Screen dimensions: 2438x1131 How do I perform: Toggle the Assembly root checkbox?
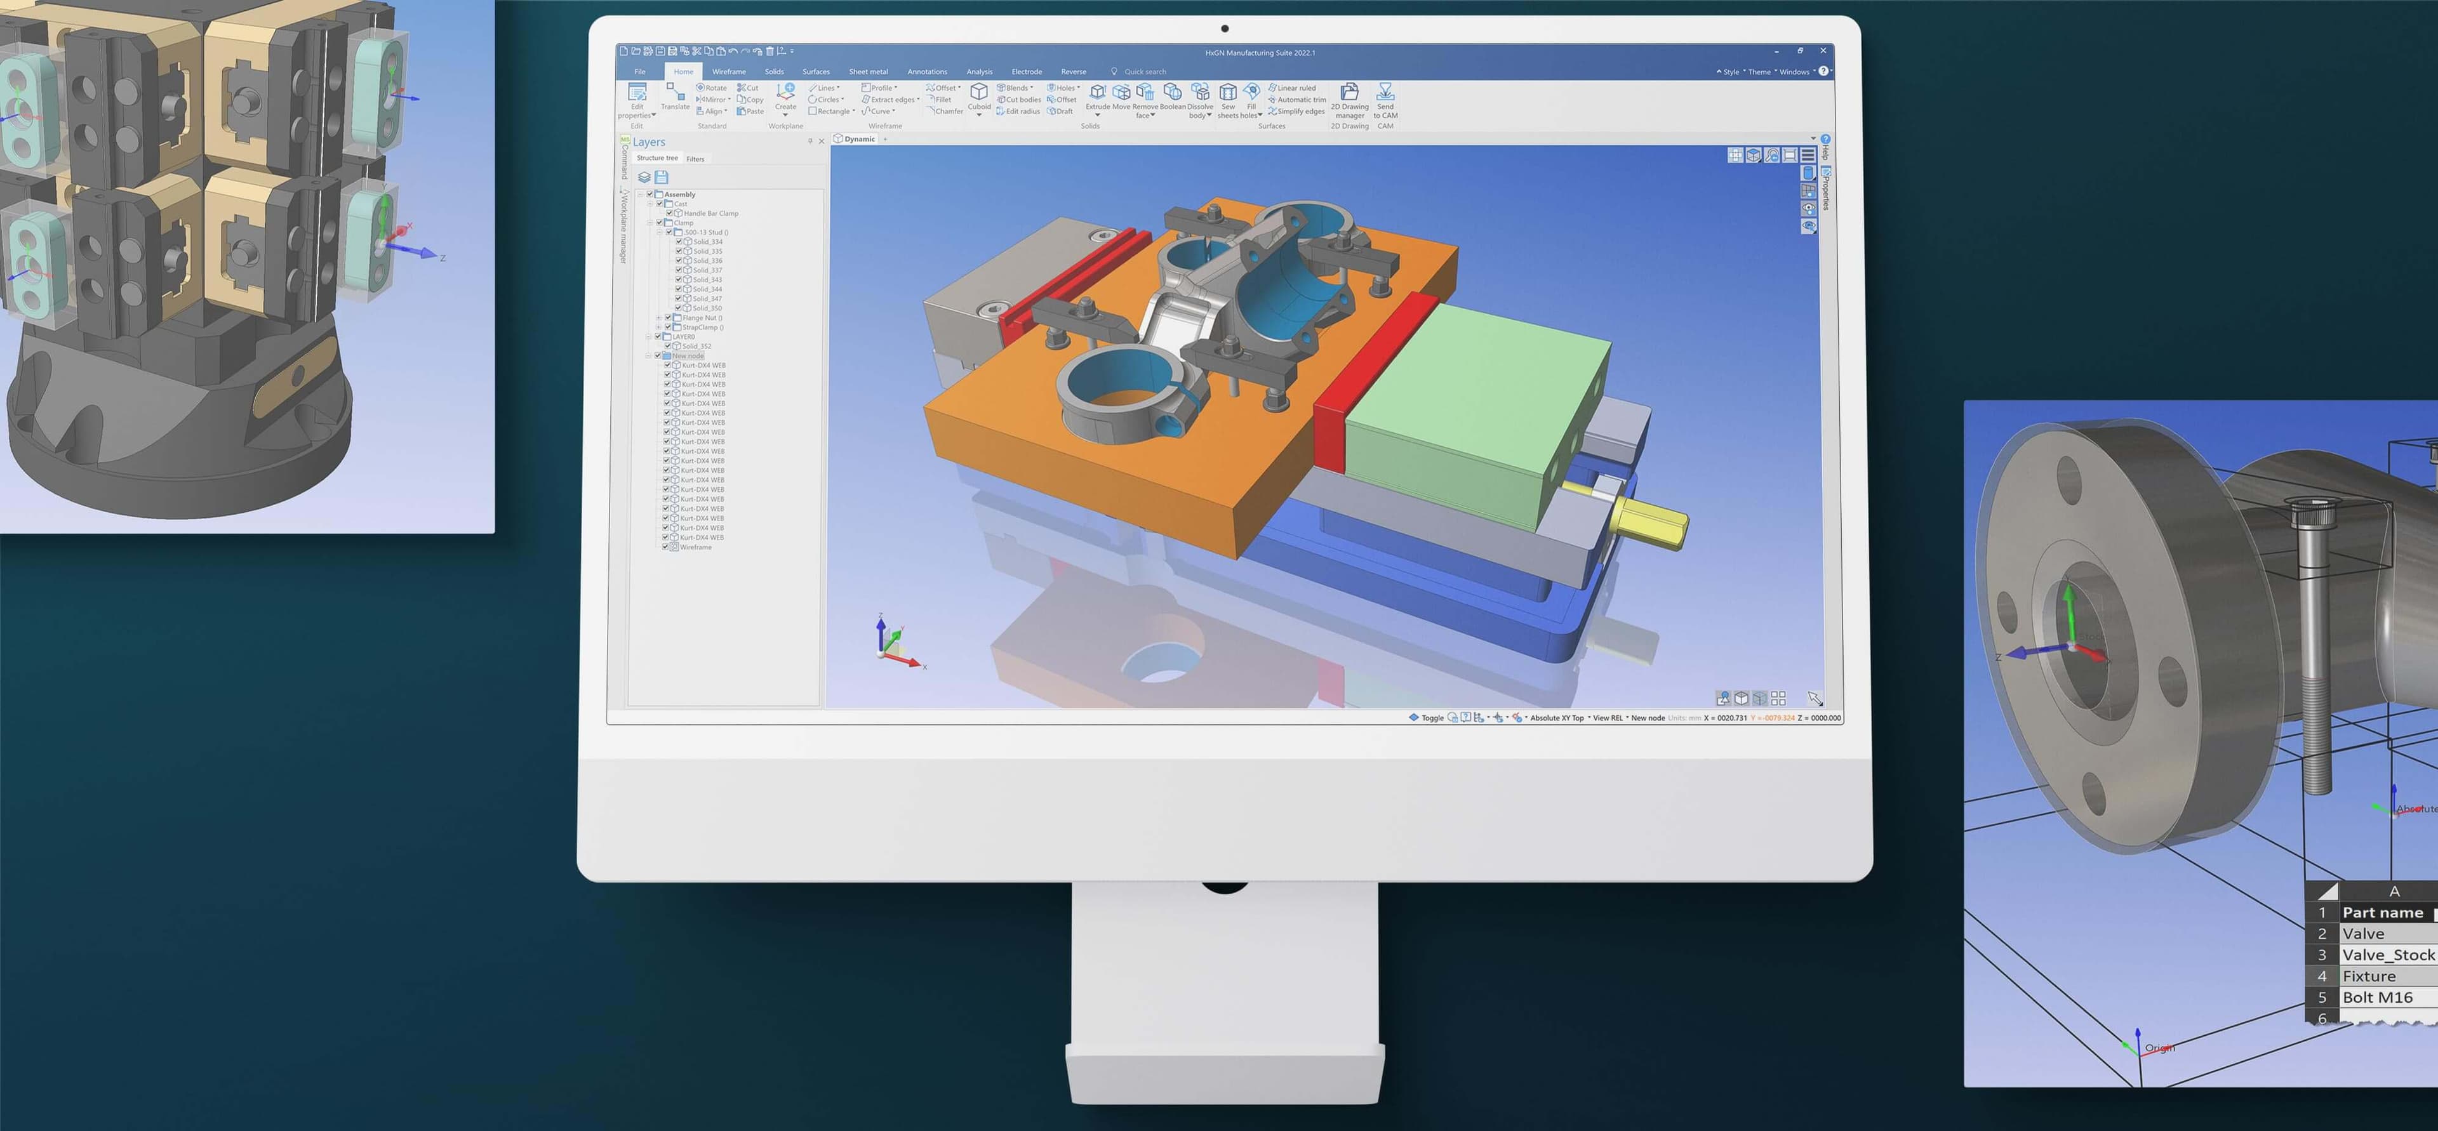pos(650,194)
